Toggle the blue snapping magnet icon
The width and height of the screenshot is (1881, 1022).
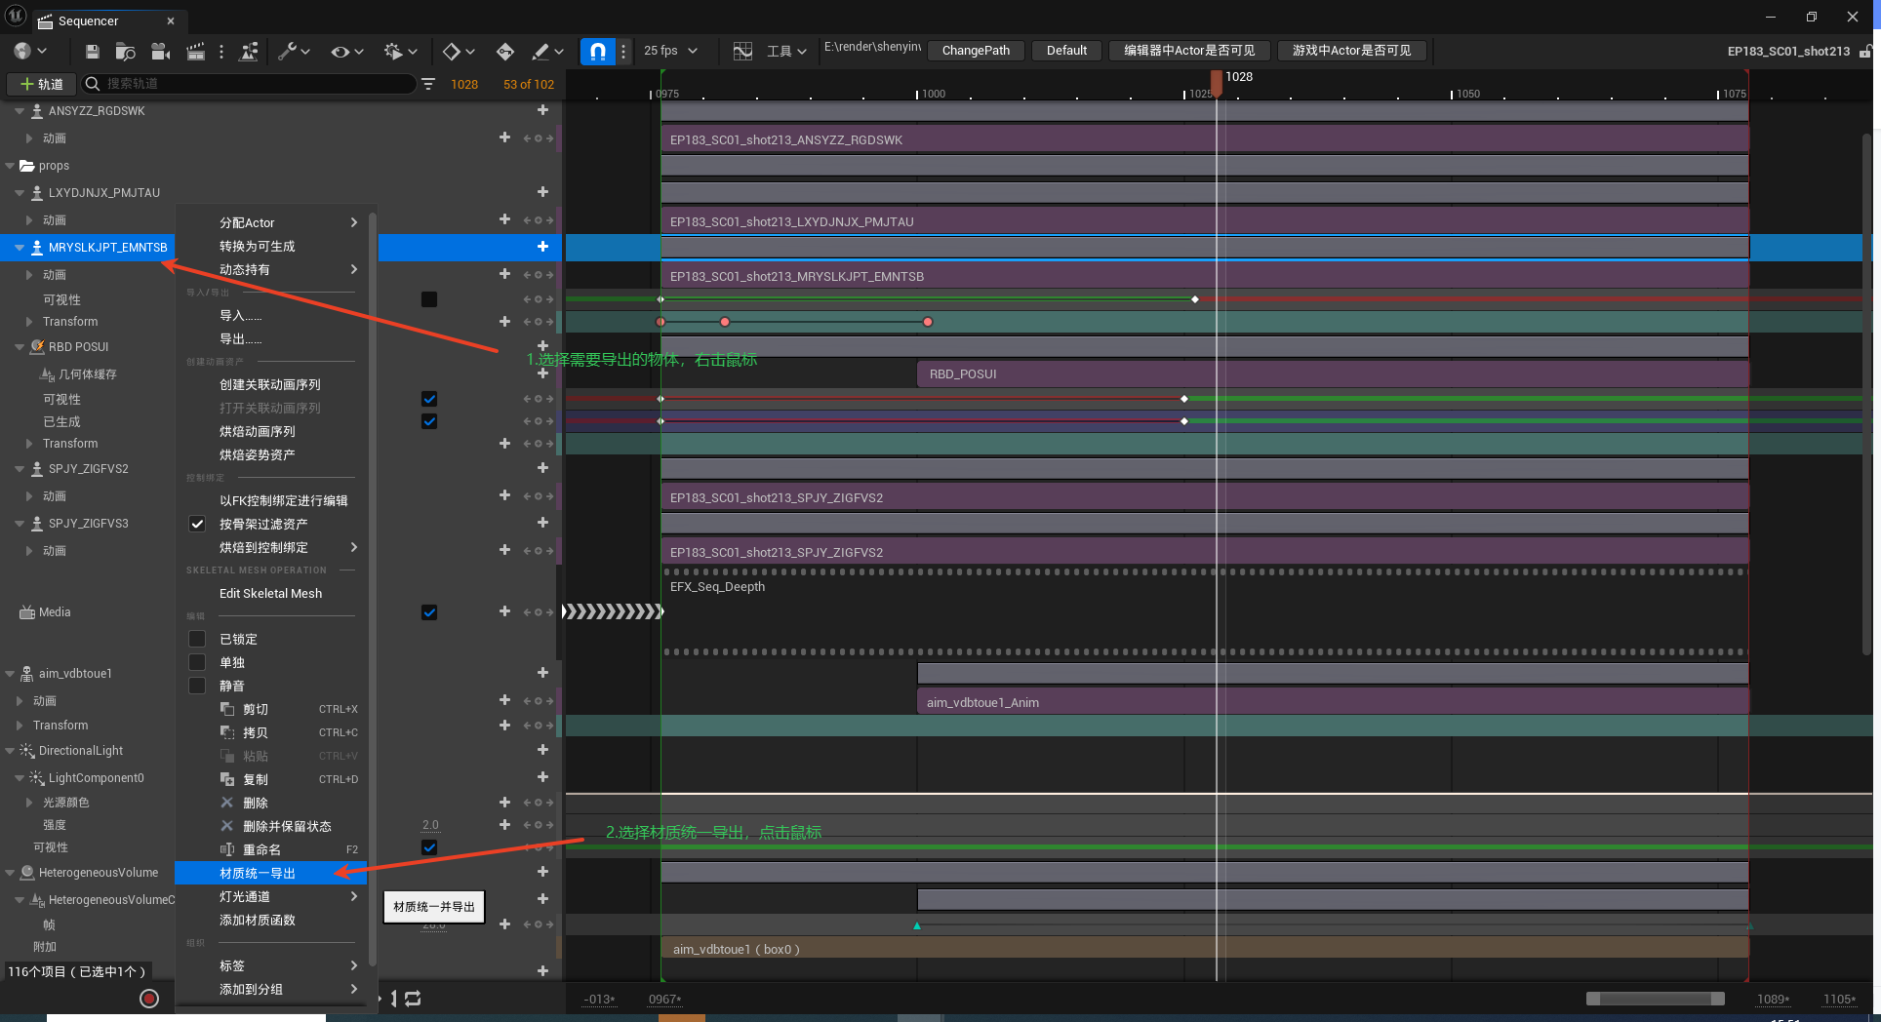[x=597, y=51]
